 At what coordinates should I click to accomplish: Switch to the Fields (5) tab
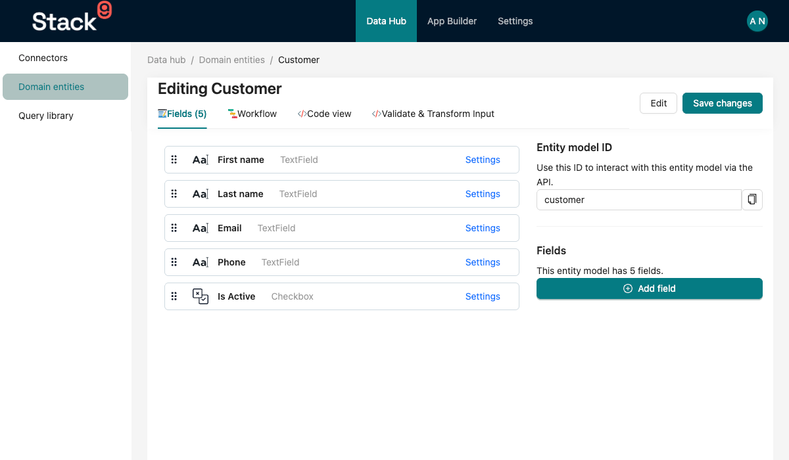pyautogui.click(x=182, y=114)
